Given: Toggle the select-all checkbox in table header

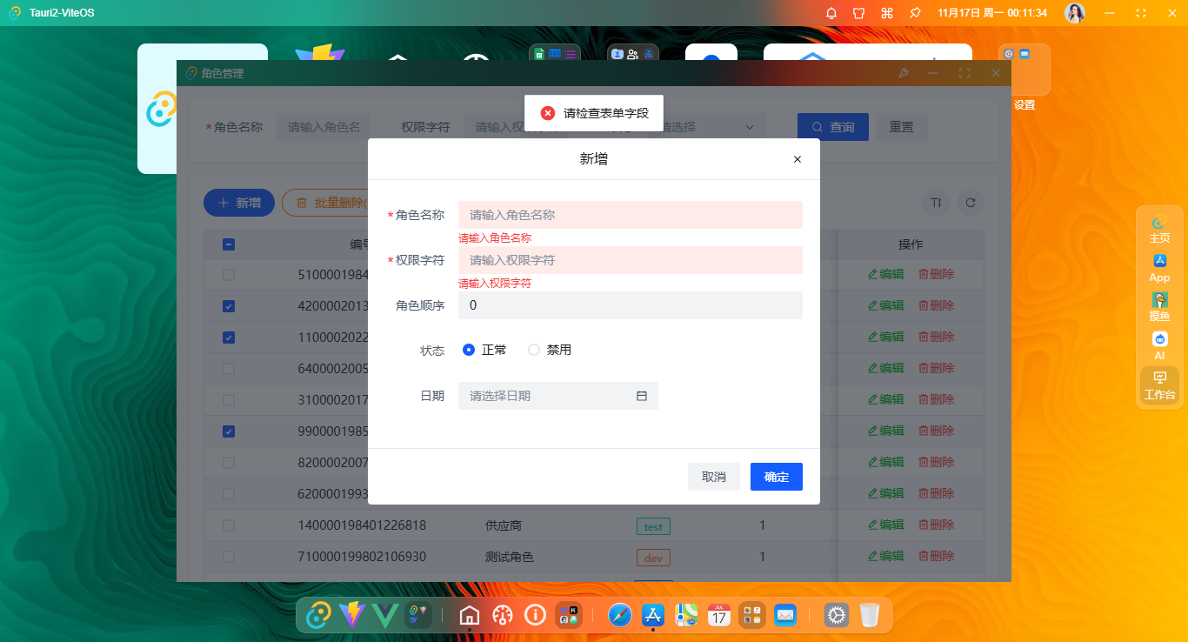Looking at the screenshot, I should click(x=228, y=244).
